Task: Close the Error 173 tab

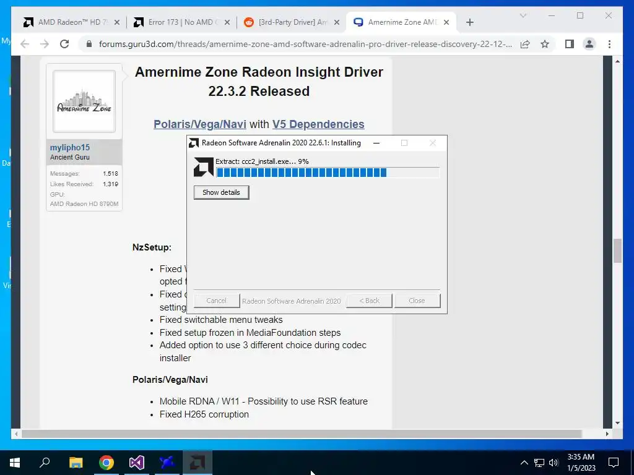Action: pos(227,23)
